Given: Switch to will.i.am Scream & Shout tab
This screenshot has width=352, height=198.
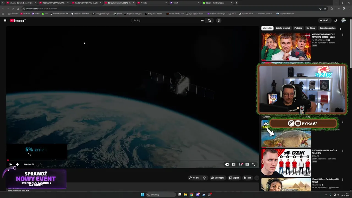Looking at the screenshot, I should [x=21, y=3].
